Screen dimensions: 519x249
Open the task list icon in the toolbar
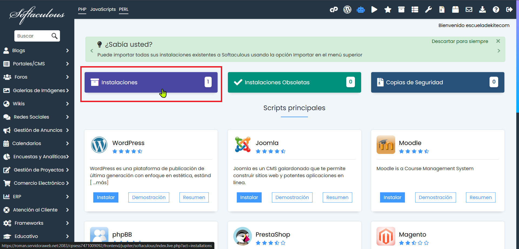pyautogui.click(x=415, y=10)
